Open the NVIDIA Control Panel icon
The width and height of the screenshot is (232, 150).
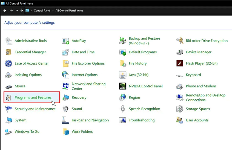123,86
